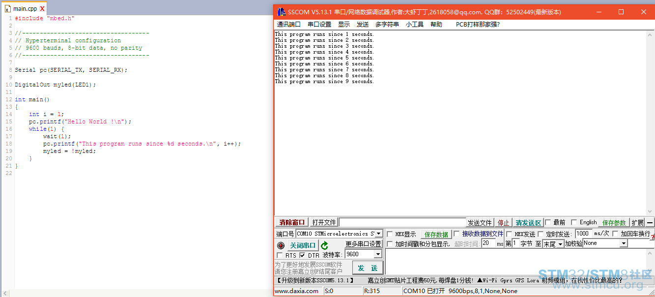The width and height of the screenshot is (655, 297).
Task: Click the main.cpp file icon in tab
Action: coord(8,9)
